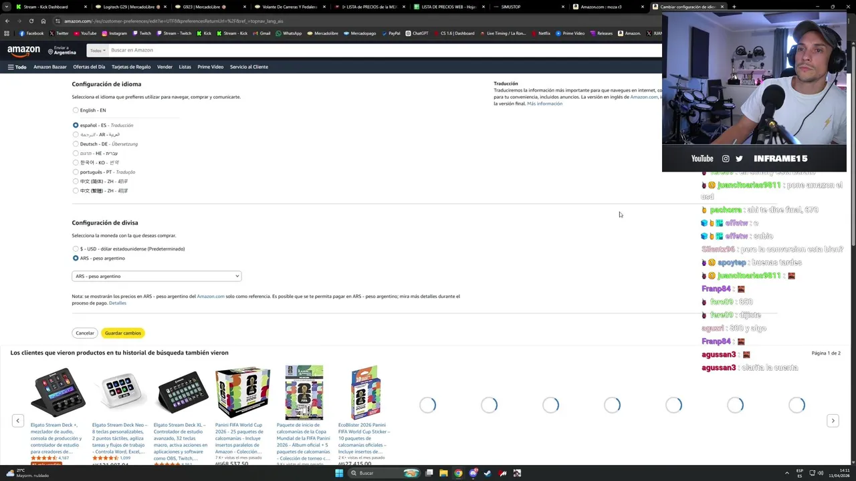Go back in browser history

tap(7, 21)
